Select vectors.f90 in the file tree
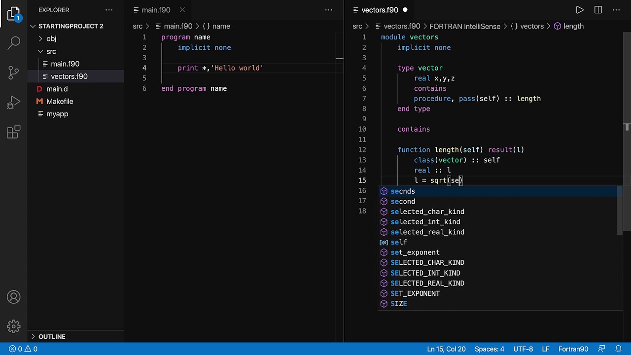 point(75,76)
